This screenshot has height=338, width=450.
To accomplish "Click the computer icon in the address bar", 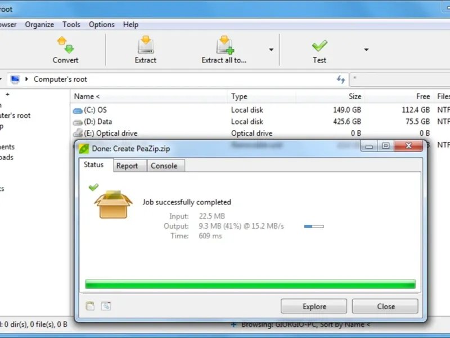I will coord(15,79).
